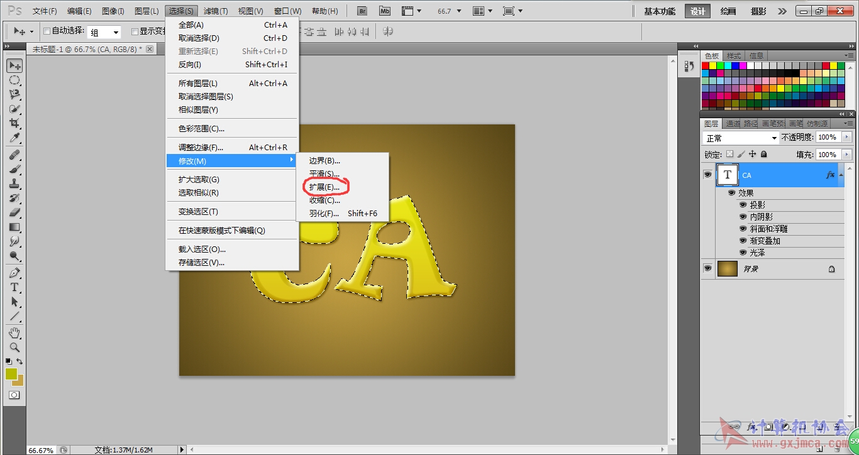Image resolution: width=859 pixels, height=455 pixels.
Task: Pick the Horizontal Type tool
Action: point(14,287)
